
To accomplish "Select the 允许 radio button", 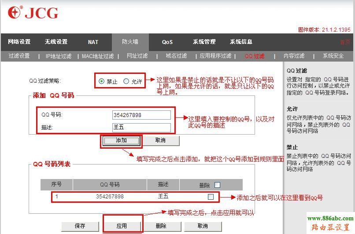I will point(126,81).
